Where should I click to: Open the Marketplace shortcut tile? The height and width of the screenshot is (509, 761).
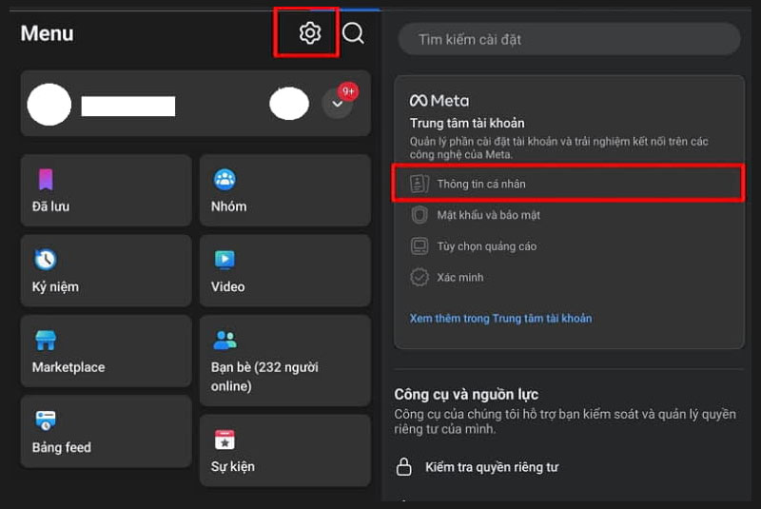point(105,352)
